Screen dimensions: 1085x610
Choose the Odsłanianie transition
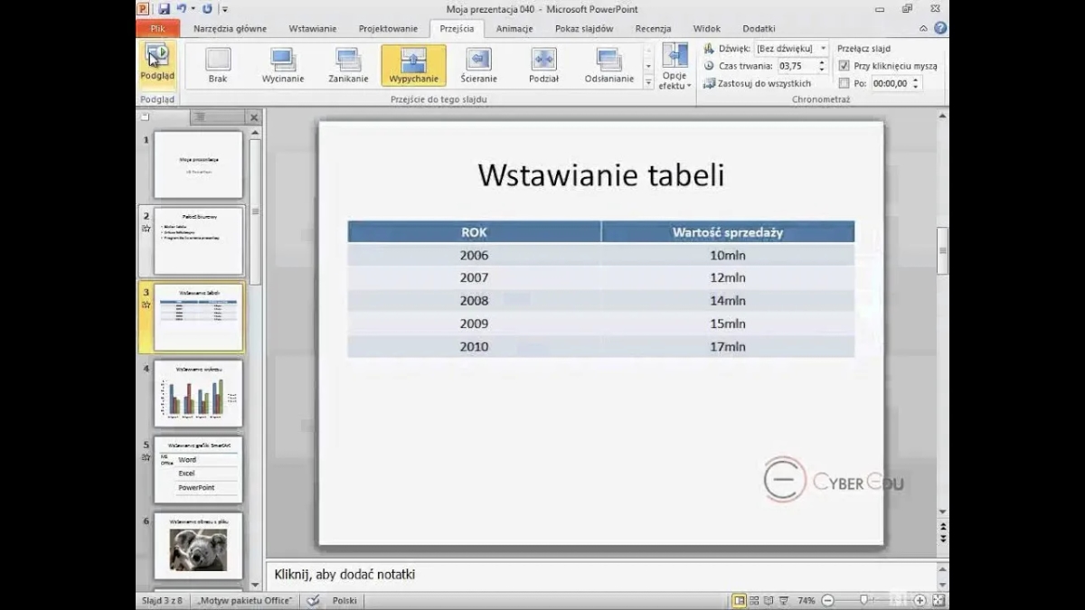pyautogui.click(x=609, y=65)
